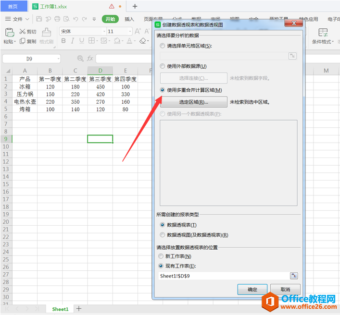Click the Font Color A icon

pyautogui.click(x=129, y=41)
